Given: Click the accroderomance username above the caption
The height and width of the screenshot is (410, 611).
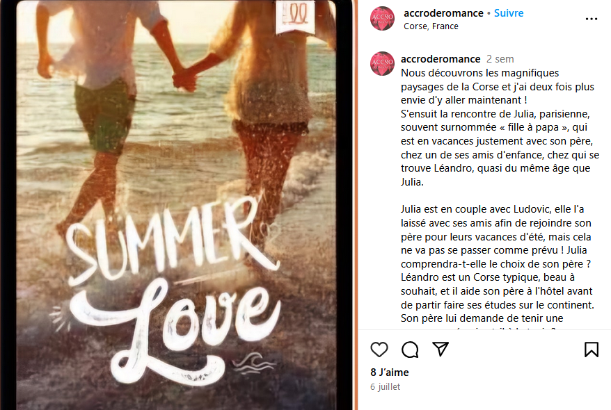Looking at the screenshot, I should tap(441, 59).
